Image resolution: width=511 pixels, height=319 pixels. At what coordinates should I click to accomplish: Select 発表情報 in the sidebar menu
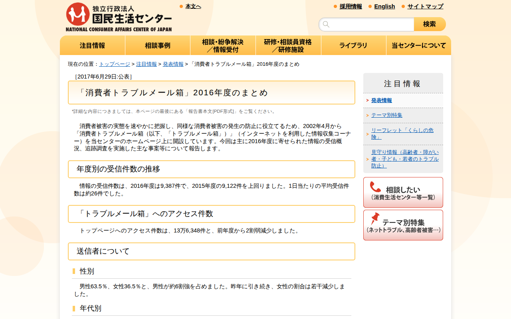tap(382, 100)
